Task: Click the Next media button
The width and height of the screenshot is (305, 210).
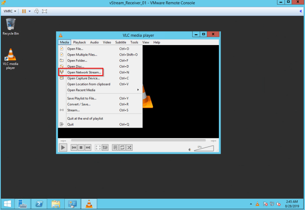Action: tap(88, 147)
